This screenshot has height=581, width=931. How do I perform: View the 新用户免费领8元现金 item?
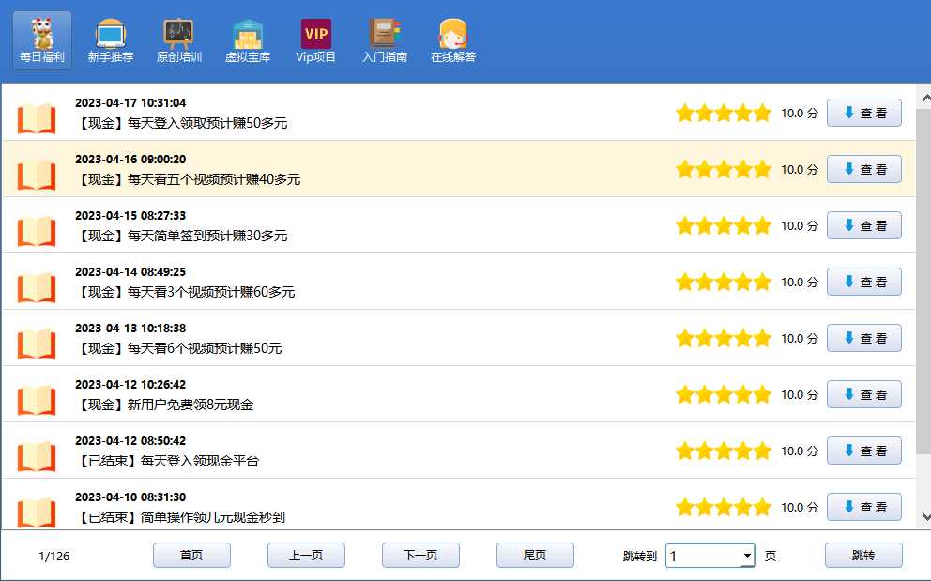(x=864, y=394)
